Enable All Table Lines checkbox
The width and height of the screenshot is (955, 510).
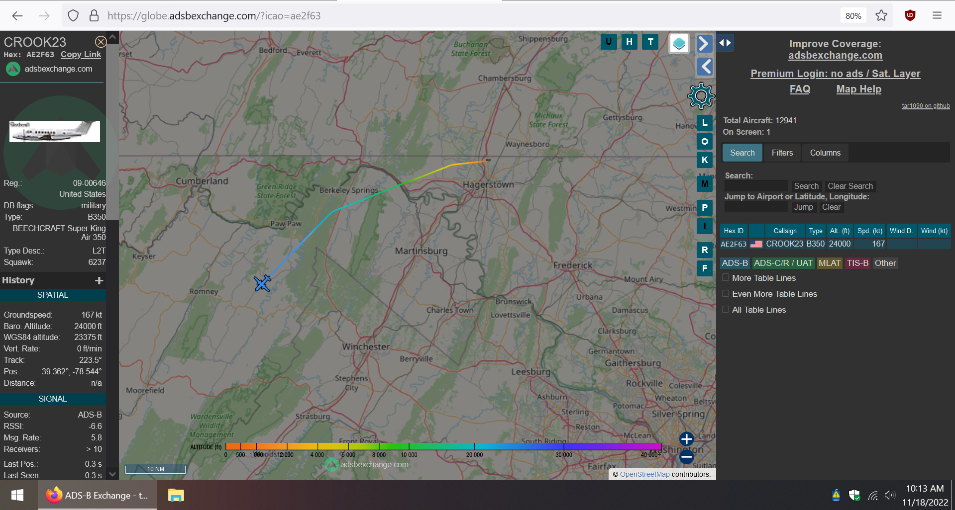pos(726,309)
